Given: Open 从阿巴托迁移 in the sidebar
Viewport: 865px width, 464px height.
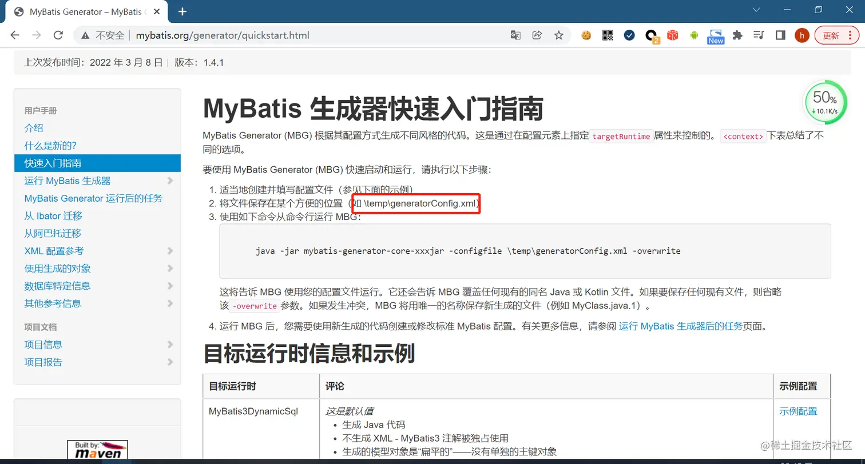Looking at the screenshot, I should pos(53,233).
